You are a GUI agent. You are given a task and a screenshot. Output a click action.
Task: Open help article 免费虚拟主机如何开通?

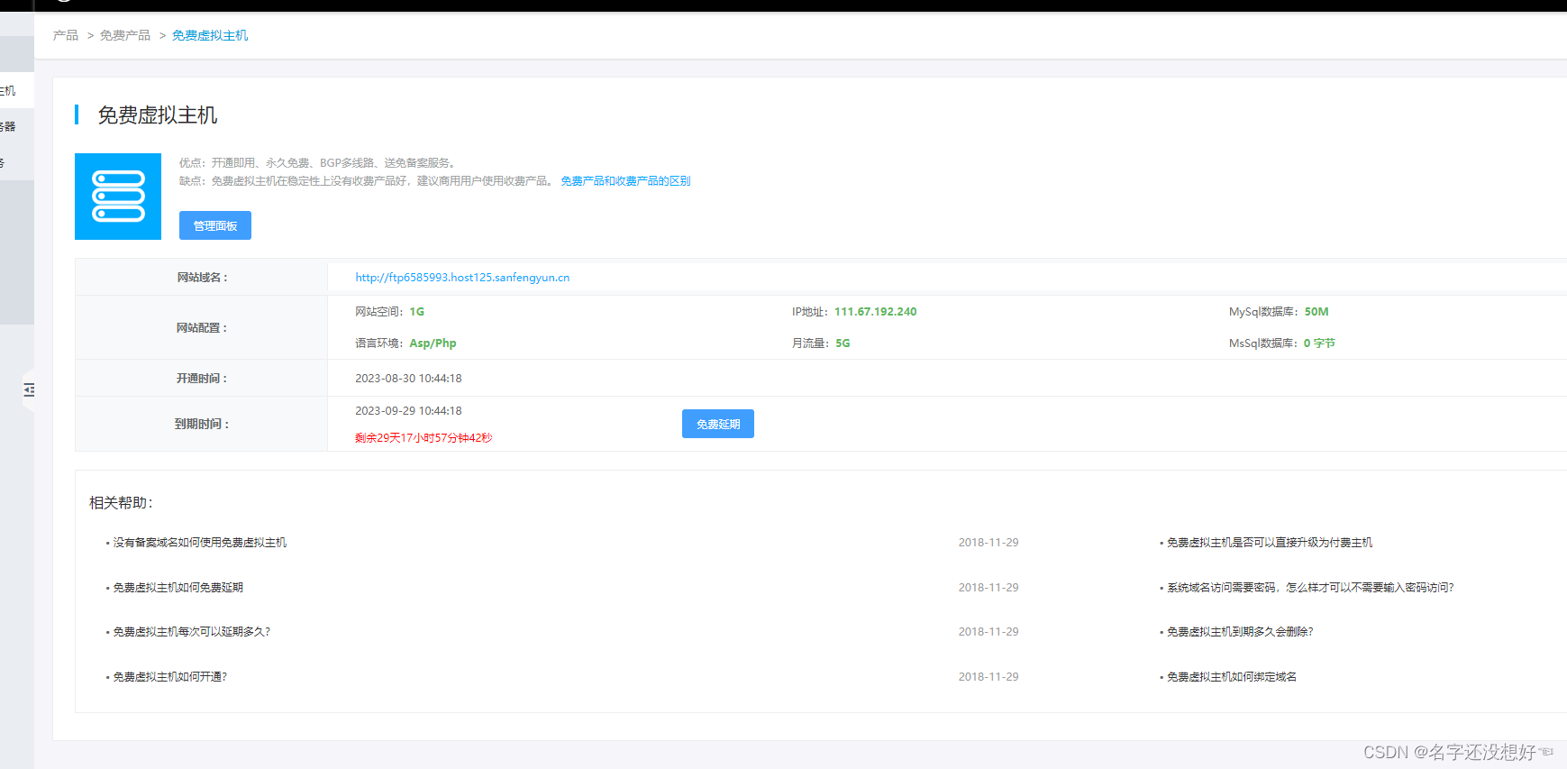(169, 677)
